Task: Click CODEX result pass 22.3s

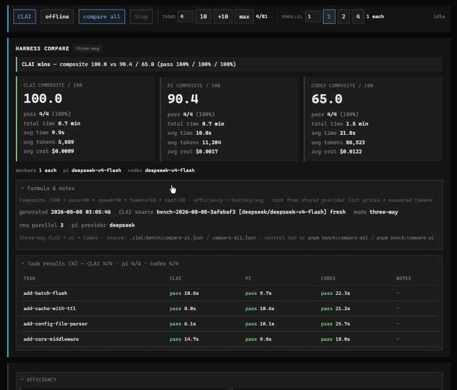Action: tap(336, 293)
